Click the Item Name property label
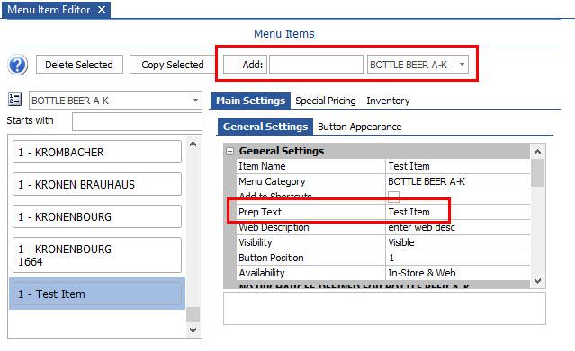 click(262, 166)
